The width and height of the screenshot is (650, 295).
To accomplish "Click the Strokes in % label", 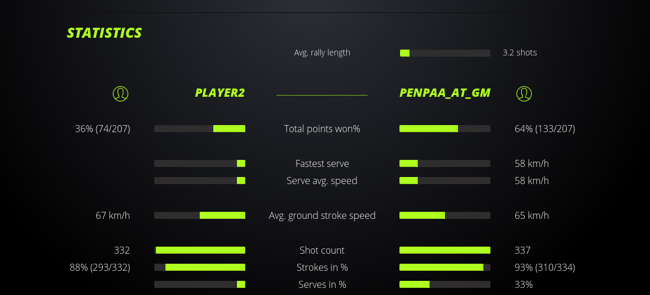I will coord(322,267).
